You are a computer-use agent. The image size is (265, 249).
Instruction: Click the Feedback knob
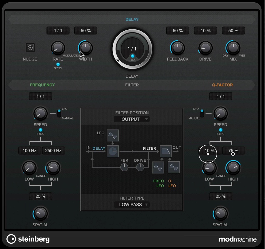[x=178, y=48]
